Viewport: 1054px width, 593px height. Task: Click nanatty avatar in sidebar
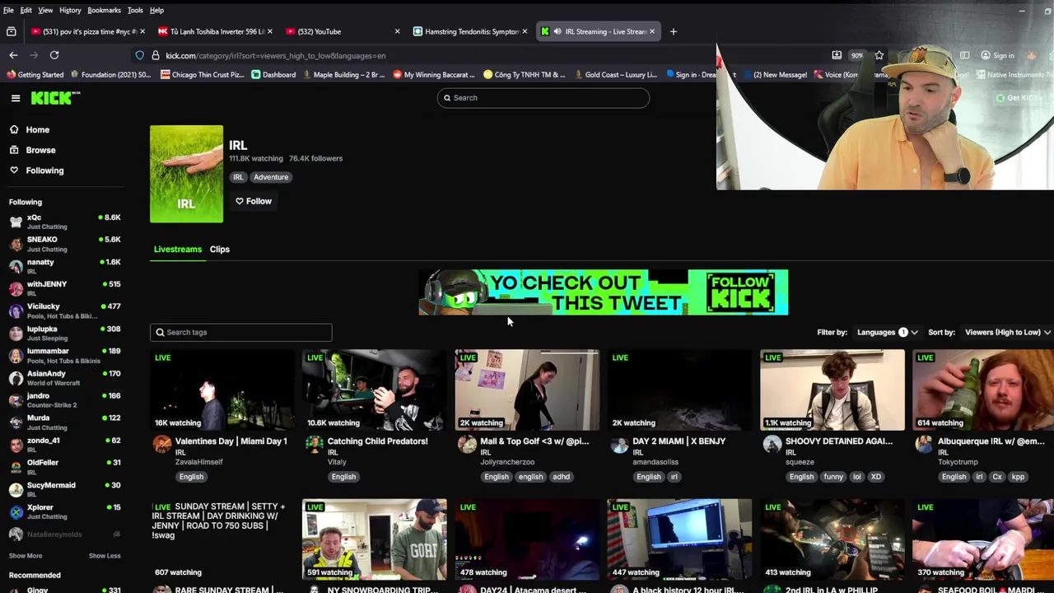tap(16, 266)
